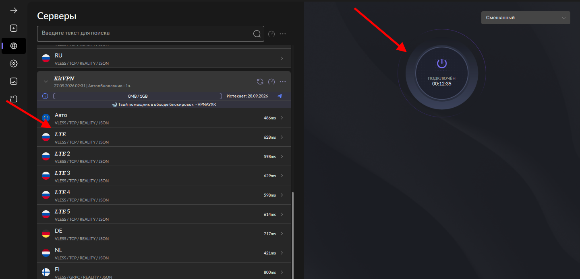Open details chevron for the RU server

pyautogui.click(x=282, y=58)
